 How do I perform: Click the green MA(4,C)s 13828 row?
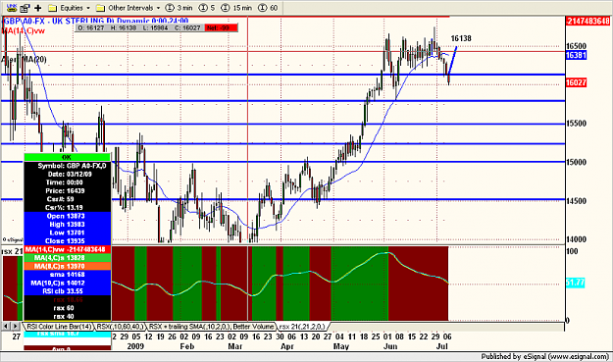coord(68,258)
